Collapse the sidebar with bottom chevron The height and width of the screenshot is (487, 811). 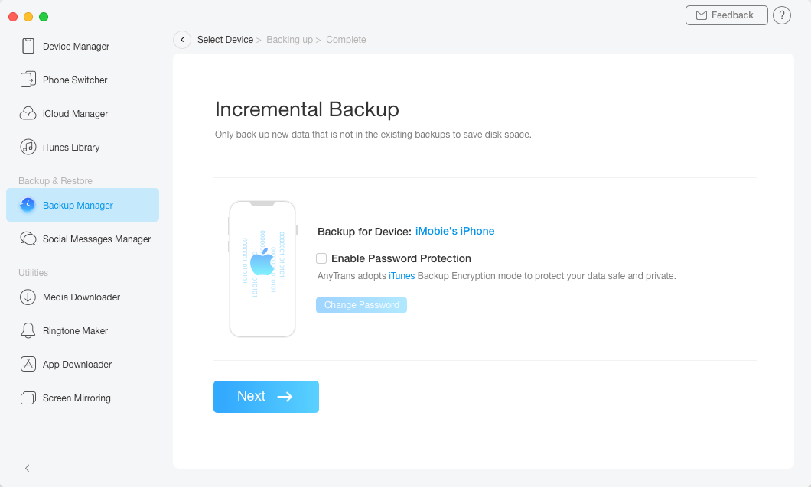(28, 468)
